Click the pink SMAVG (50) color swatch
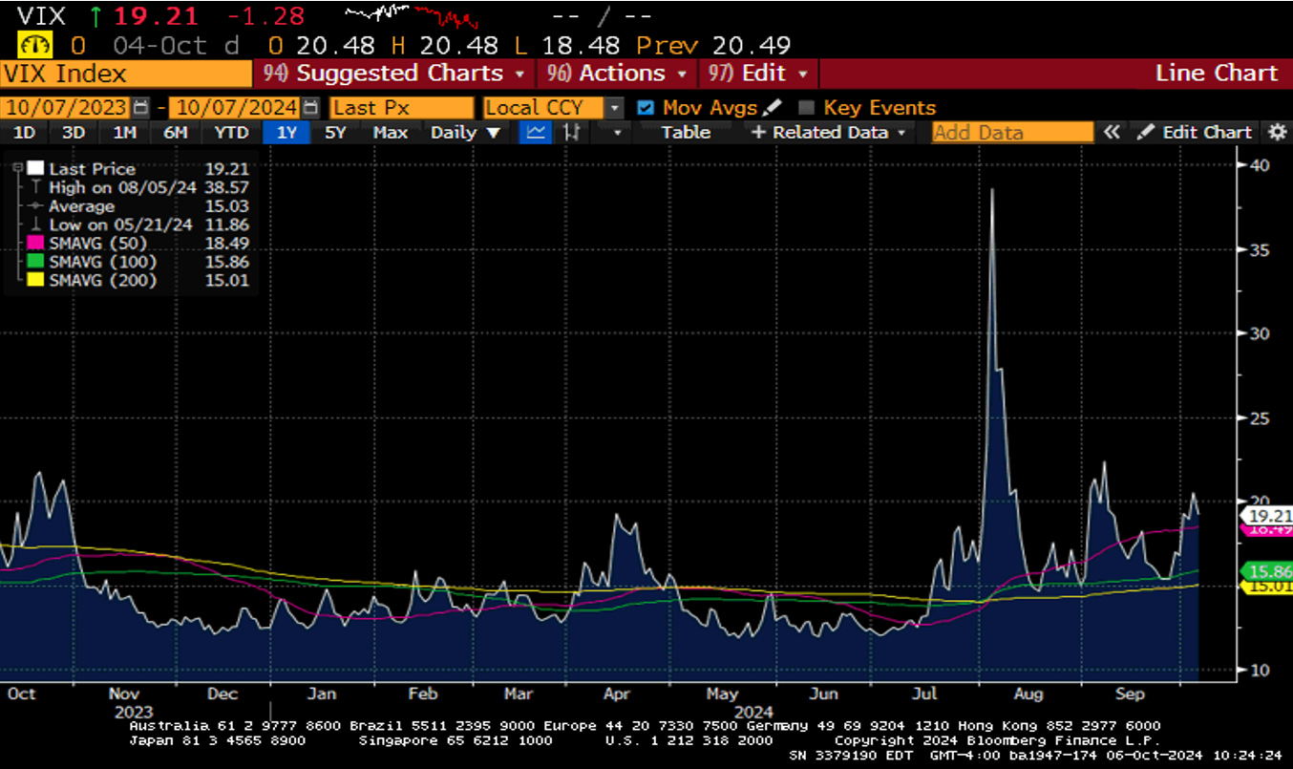The height and width of the screenshot is (769, 1293). (x=35, y=244)
